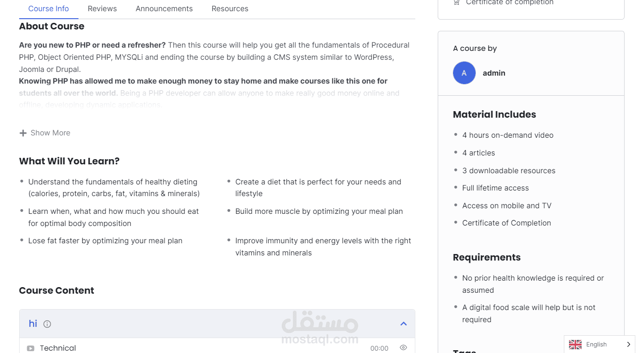This screenshot has height=353, width=640.
Task: Open the English language switcher arrow
Action: (x=628, y=344)
